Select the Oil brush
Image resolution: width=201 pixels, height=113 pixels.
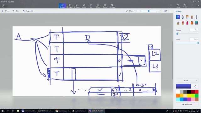point(187,17)
